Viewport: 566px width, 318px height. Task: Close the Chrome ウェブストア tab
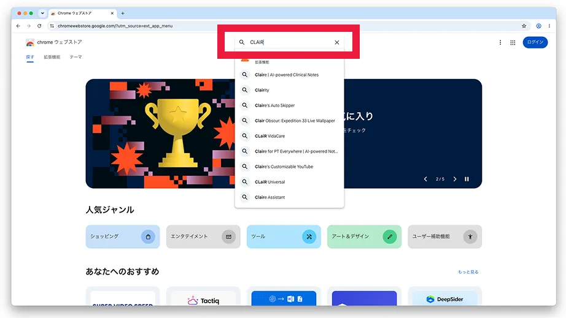point(112,13)
